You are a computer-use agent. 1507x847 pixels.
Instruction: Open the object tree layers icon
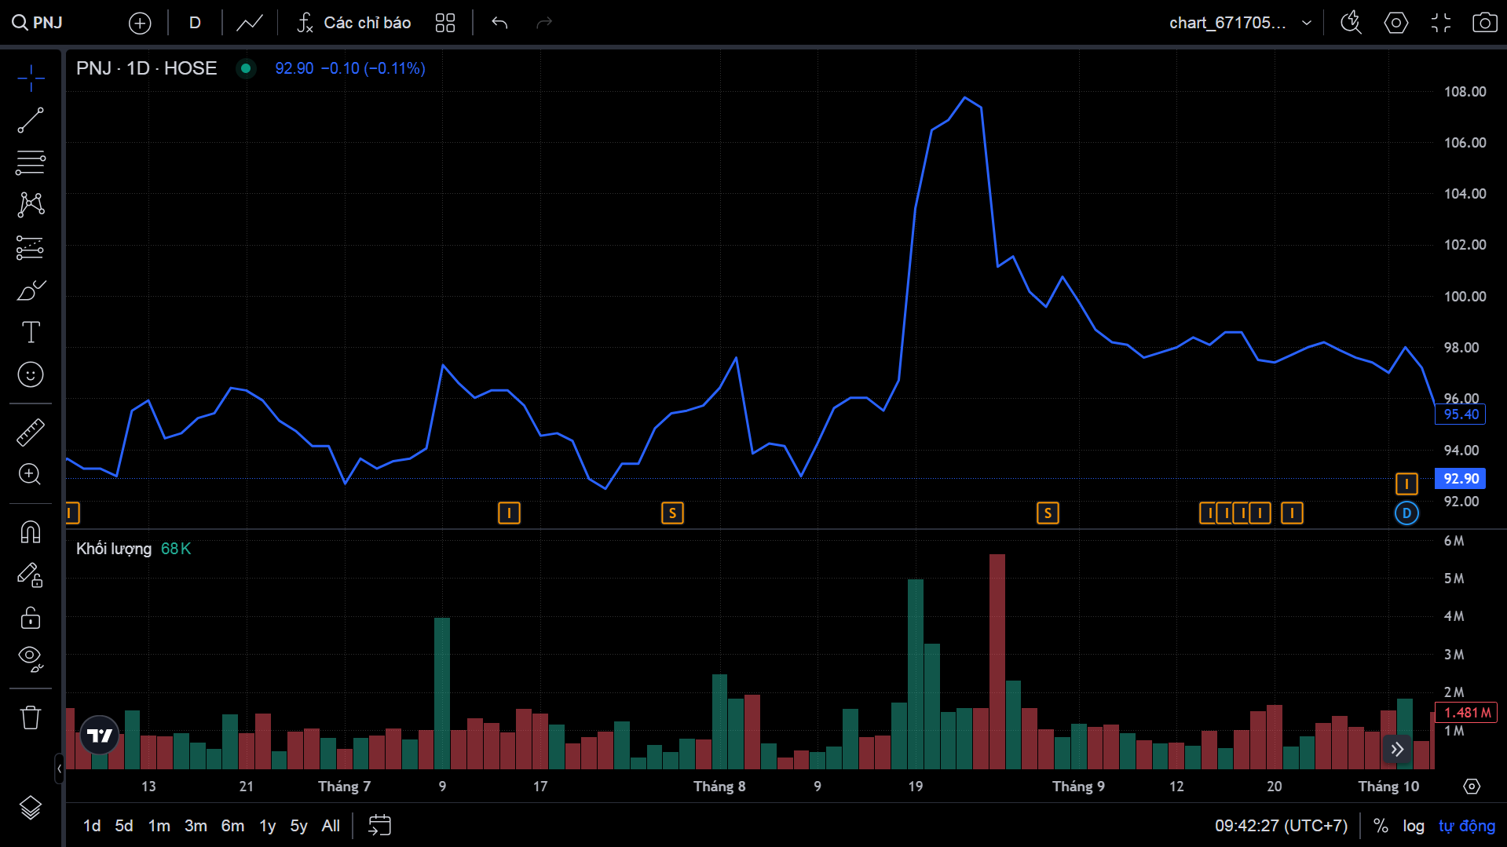click(31, 808)
